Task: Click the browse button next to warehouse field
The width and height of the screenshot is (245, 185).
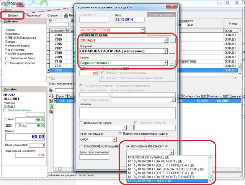Action: 173,40
